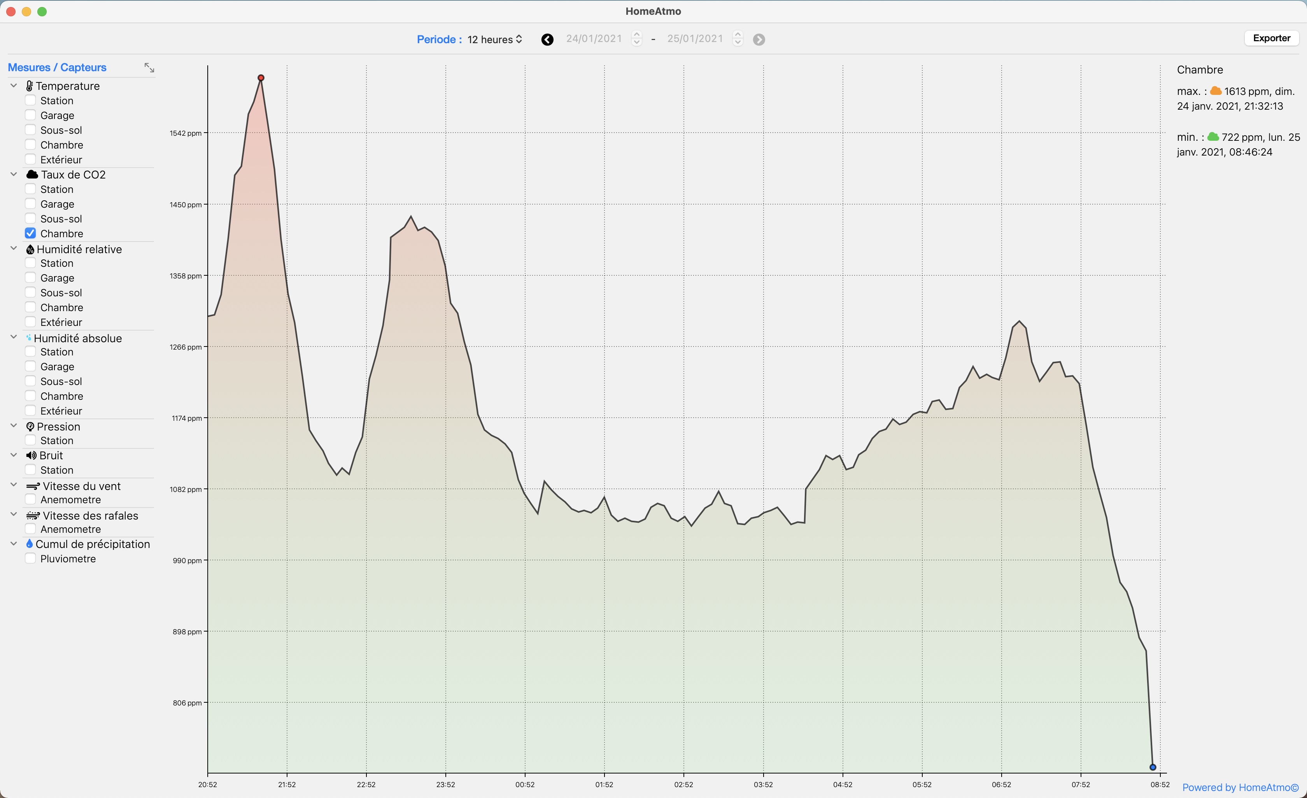This screenshot has height=798, width=1307.
Task: Collapse the Vitesse des rafales section
Action: [14, 515]
